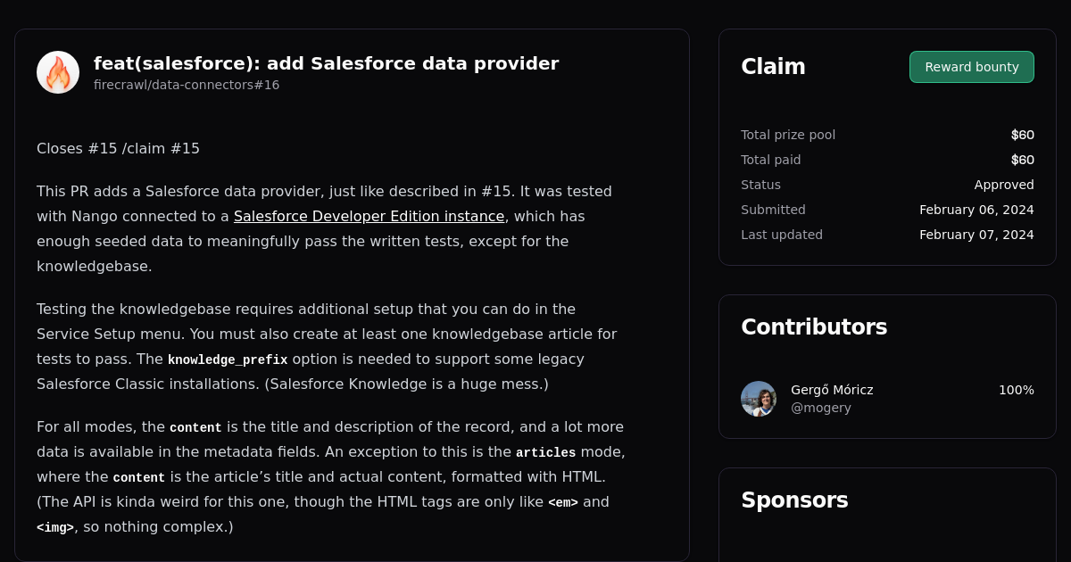Select the PR title feat(salesforce)
The height and width of the screenshot is (562, 1071).
tap(326, 63)
